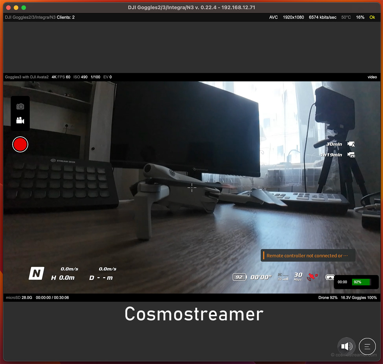Image resolution: width=383 pixels, height=364 pixels.
Task: Click the 00'00" flight time readout
Action: (261, 277)
